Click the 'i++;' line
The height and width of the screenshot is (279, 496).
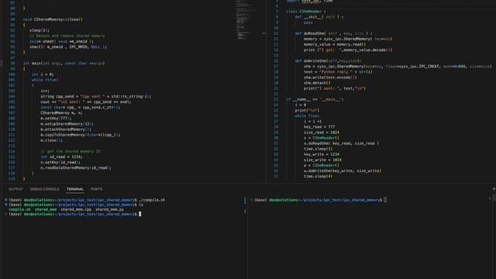point(45,91)
